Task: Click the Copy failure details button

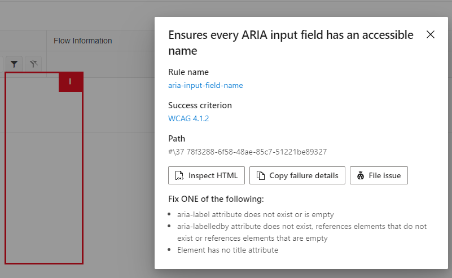Action: 297,175
